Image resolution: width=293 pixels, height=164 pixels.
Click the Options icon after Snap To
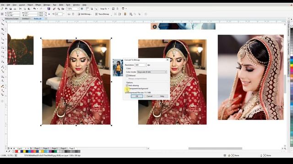click(113, 9)
